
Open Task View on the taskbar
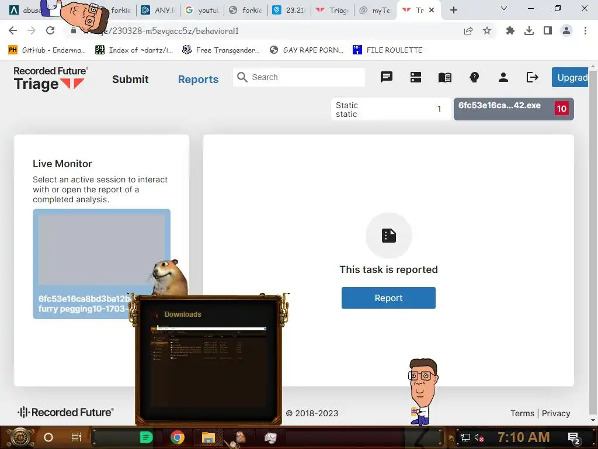[x=77, y=437]
